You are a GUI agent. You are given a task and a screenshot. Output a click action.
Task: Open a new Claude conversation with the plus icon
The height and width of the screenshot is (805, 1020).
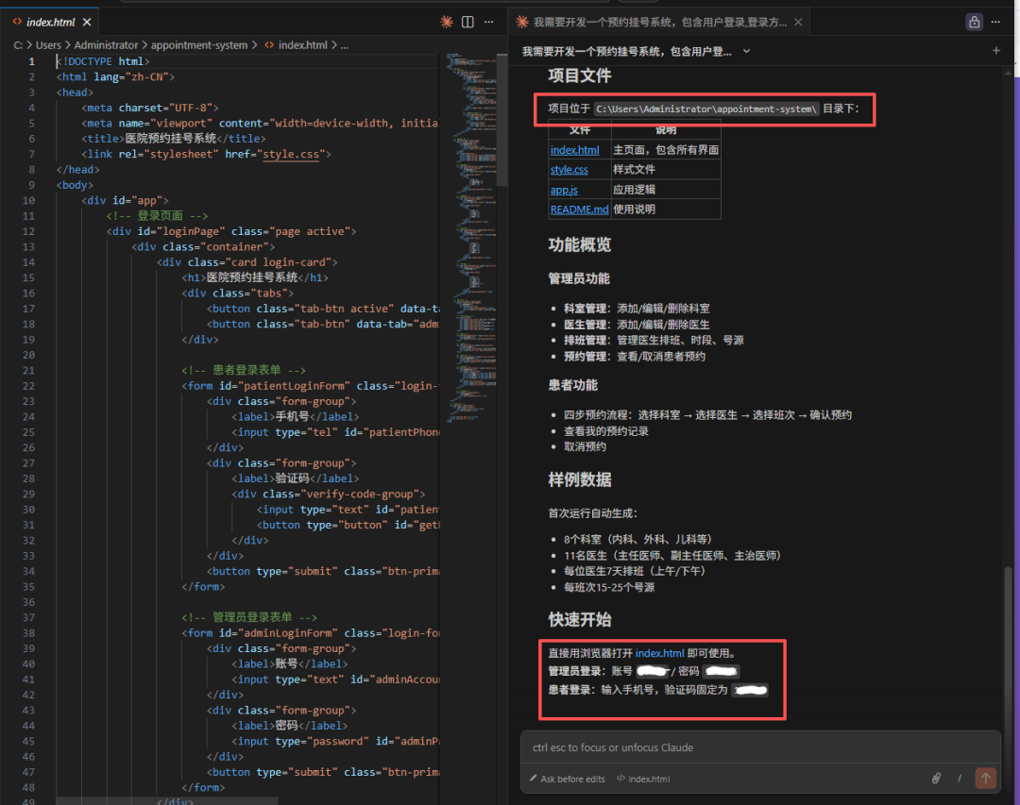point(996,50)
